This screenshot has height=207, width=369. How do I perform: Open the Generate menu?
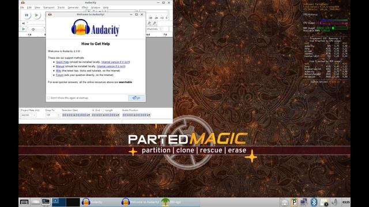click(73, 7)
